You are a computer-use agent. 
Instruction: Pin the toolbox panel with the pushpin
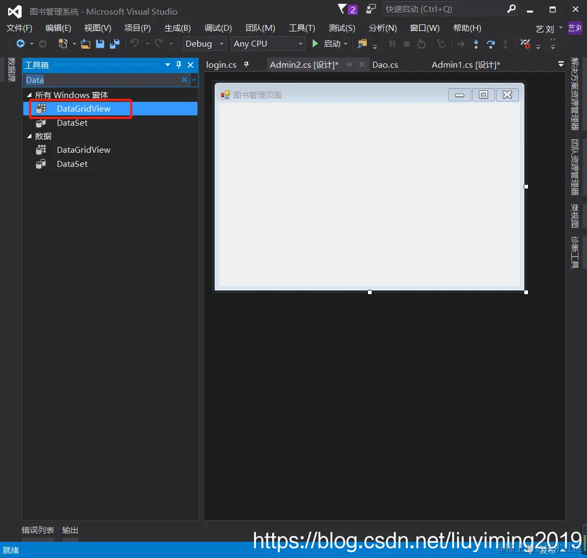pyautogui.click(x=179, y=65)
